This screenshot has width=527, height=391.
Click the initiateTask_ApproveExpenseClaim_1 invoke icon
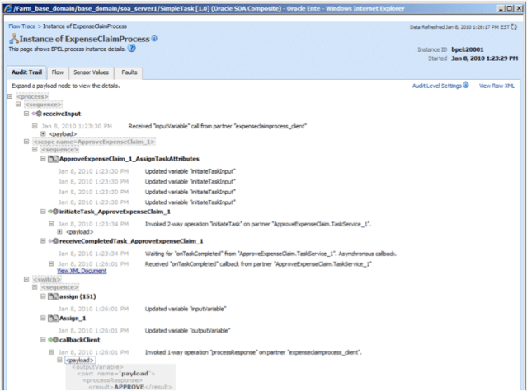[x=52, y=212]
